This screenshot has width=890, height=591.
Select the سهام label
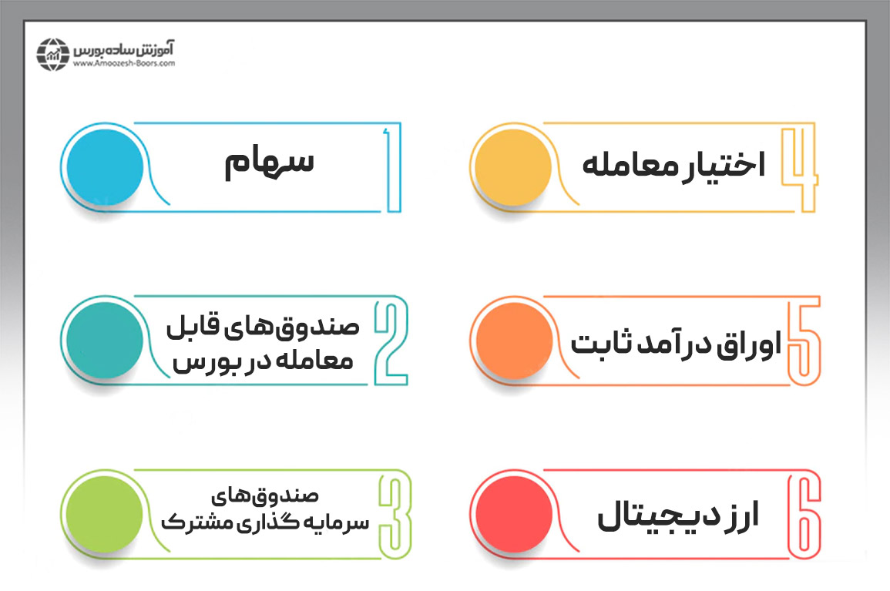coord(270,164)
